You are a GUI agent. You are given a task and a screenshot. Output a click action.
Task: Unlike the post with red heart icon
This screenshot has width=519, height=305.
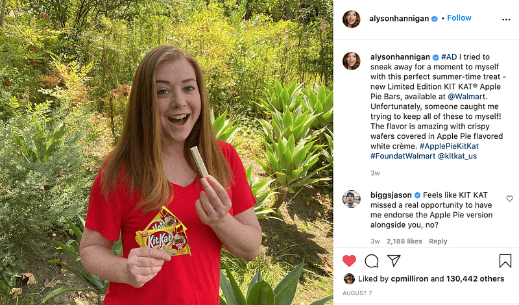pyautogui.click(x=349, y=261)
